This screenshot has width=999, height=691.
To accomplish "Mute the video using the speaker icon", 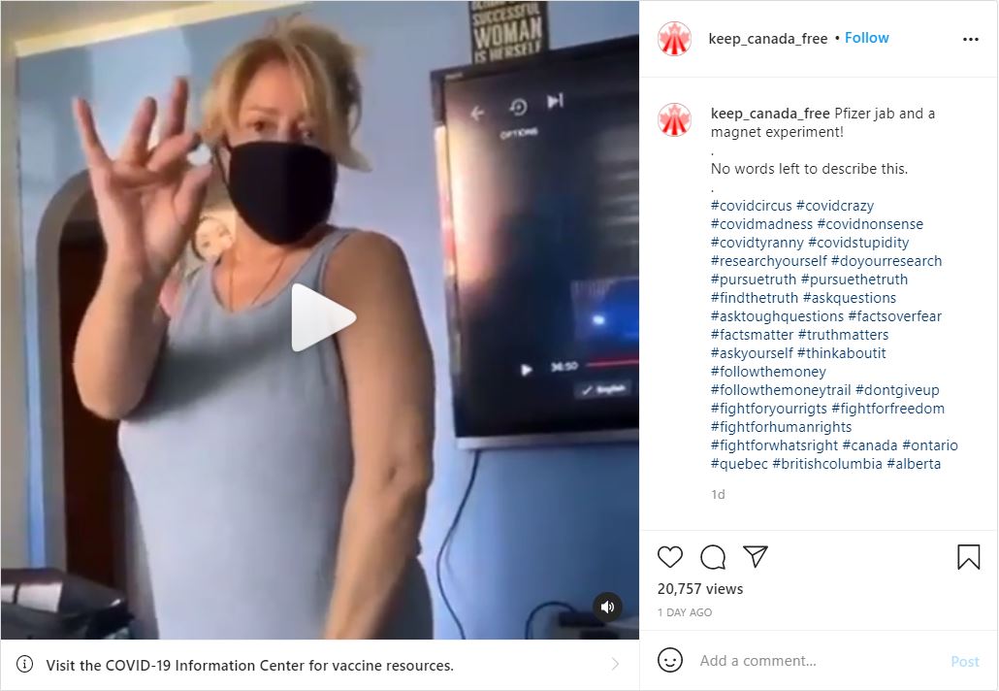I will [607, 607].
